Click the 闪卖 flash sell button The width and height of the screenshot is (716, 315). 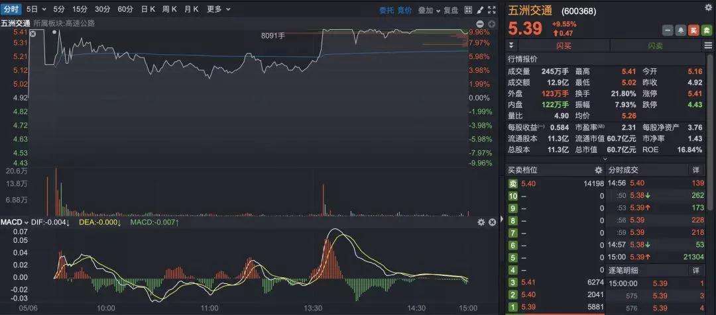coord(656,46)
